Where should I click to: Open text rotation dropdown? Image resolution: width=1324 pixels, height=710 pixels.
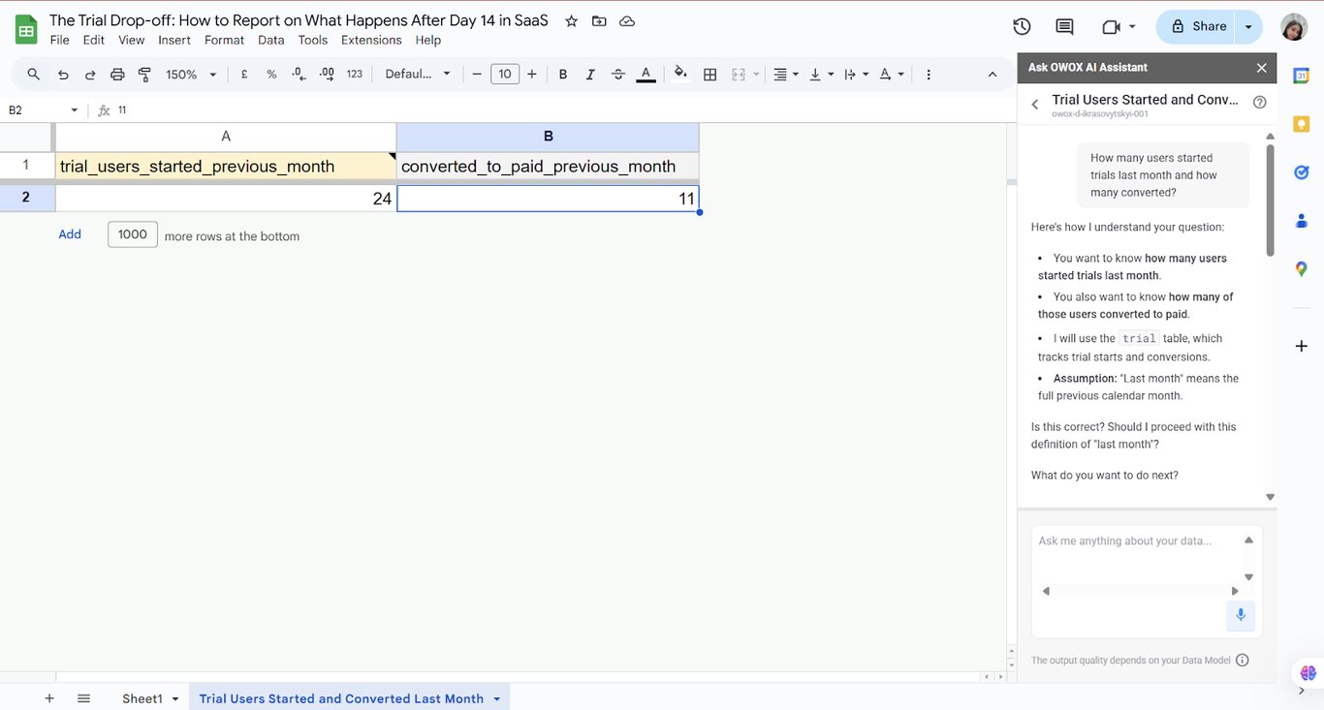coord(892,74)
